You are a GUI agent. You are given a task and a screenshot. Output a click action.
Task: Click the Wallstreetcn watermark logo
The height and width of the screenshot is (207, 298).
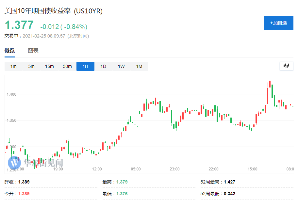click(14, 162)
